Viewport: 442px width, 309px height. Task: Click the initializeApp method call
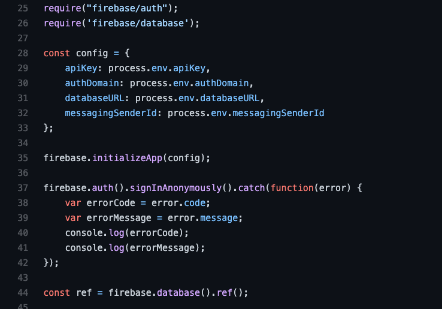point(127,158)
